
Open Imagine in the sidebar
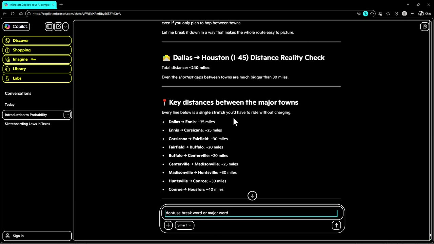pyautogui.click(x=37, y=59)
